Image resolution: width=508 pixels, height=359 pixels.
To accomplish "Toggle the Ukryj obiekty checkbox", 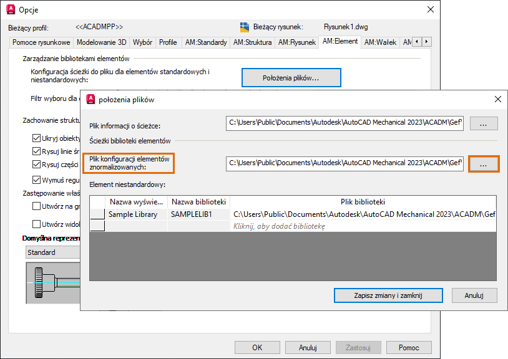I will [x=36, y=138].
